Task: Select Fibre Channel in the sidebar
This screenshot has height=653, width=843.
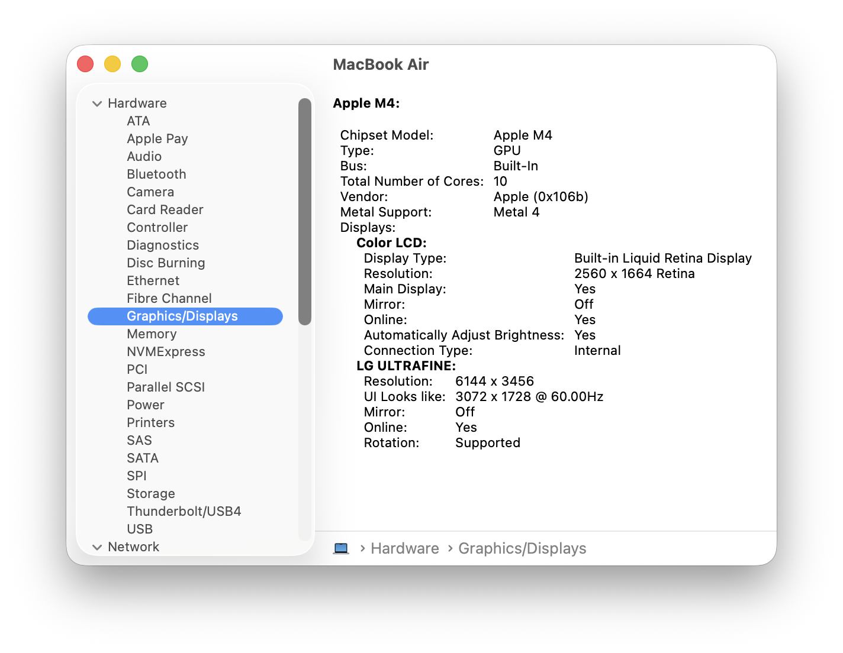Action: (169, 298)
